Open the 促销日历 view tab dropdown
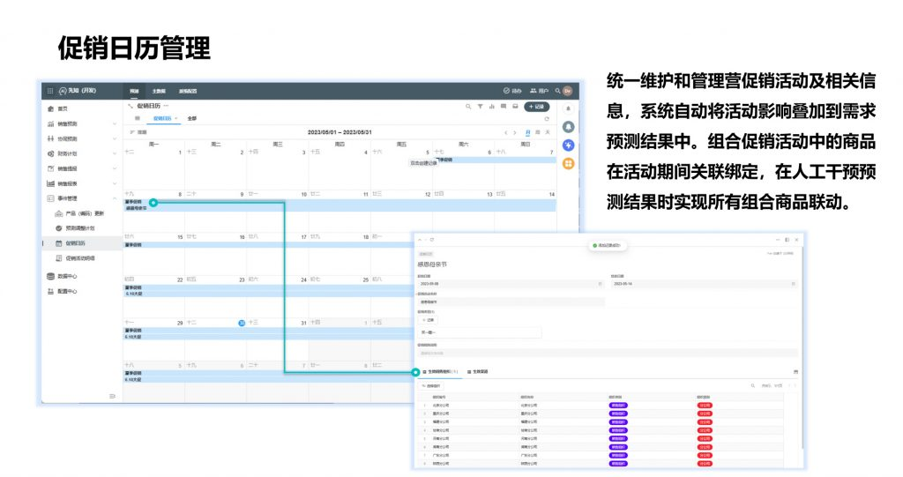 point(176,118)
